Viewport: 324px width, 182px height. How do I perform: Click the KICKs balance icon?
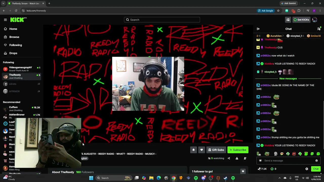[272, 169]
